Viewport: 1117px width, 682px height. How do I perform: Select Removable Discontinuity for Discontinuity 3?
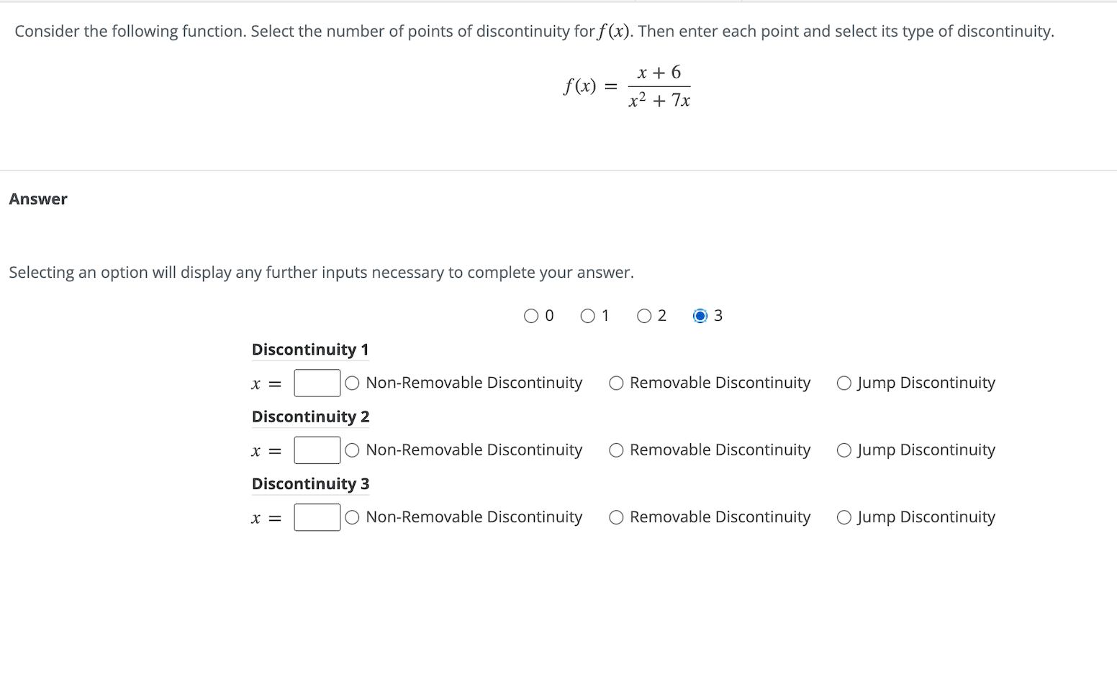pyautogui.click(x=616, y=517)
